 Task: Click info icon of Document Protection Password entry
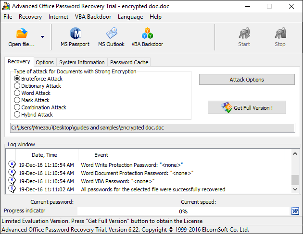point(12,173)
